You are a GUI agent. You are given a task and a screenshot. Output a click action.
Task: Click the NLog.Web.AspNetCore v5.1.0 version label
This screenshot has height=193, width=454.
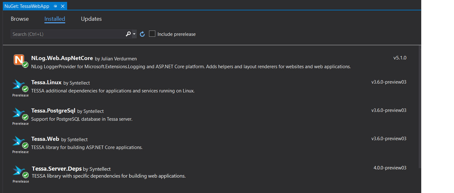pos(400,58)
